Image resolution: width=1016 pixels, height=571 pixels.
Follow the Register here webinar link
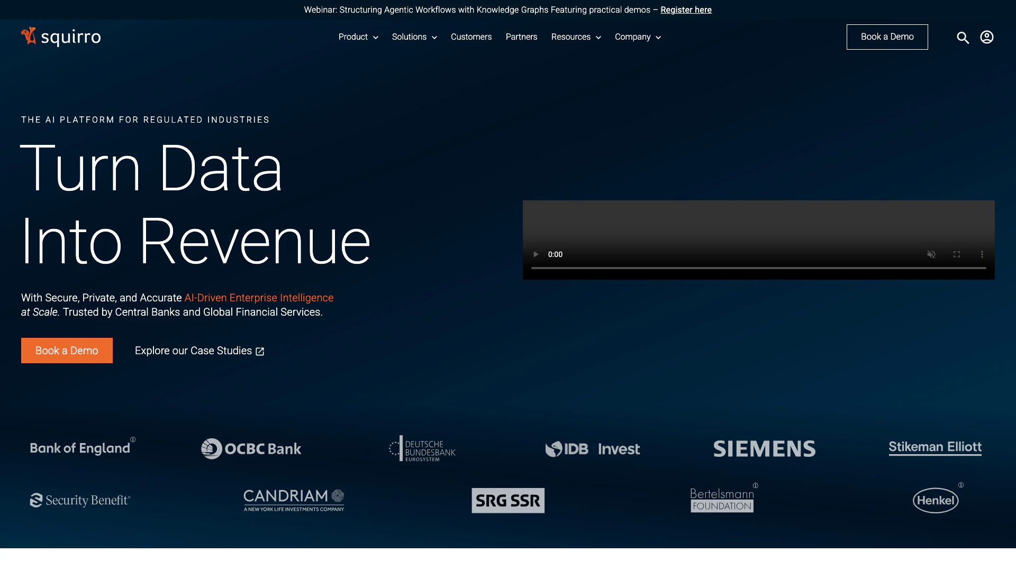[x=686, y=10]
